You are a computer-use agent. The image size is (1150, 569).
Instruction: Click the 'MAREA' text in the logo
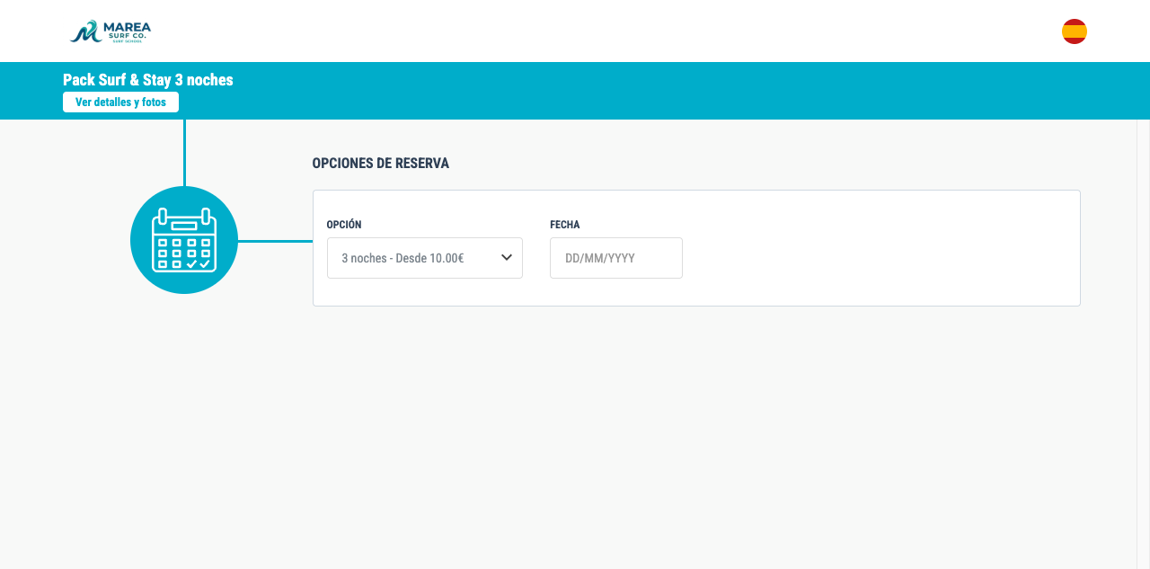(127, 28)
